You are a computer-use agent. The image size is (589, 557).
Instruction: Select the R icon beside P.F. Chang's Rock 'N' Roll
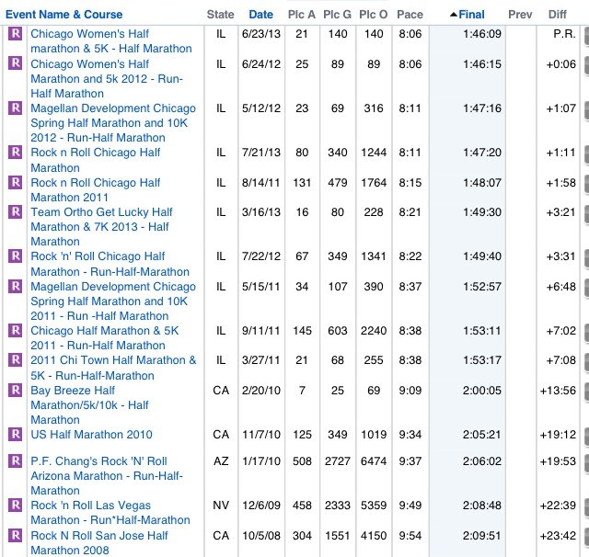click(x=15, y=460)
